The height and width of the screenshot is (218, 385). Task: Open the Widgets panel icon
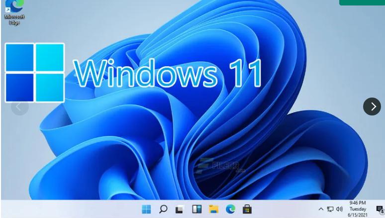(x=196, y=209)
